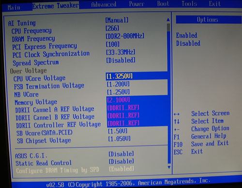Change AI Tuning [Manual] value
This screenshot has width=242, height=188.
[x=117, y=20]
